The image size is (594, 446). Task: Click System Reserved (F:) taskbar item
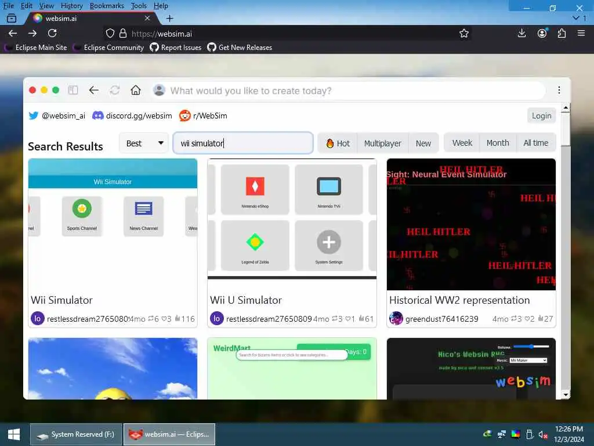point(76,434)
